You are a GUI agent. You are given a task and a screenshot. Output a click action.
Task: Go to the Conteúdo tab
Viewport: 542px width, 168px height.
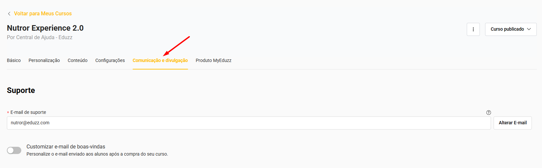pyautogui.click(x=78, y=60)
